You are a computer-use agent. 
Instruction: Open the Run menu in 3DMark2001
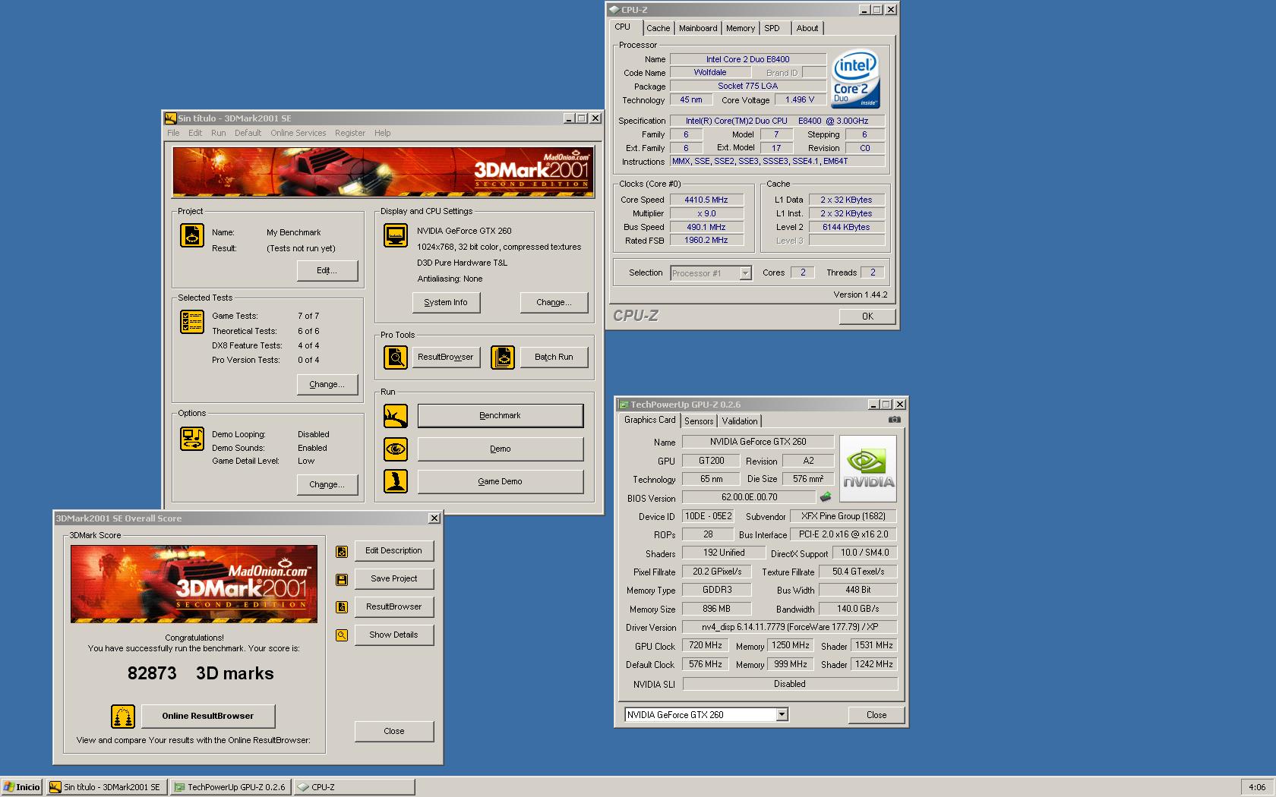(219, 133)
